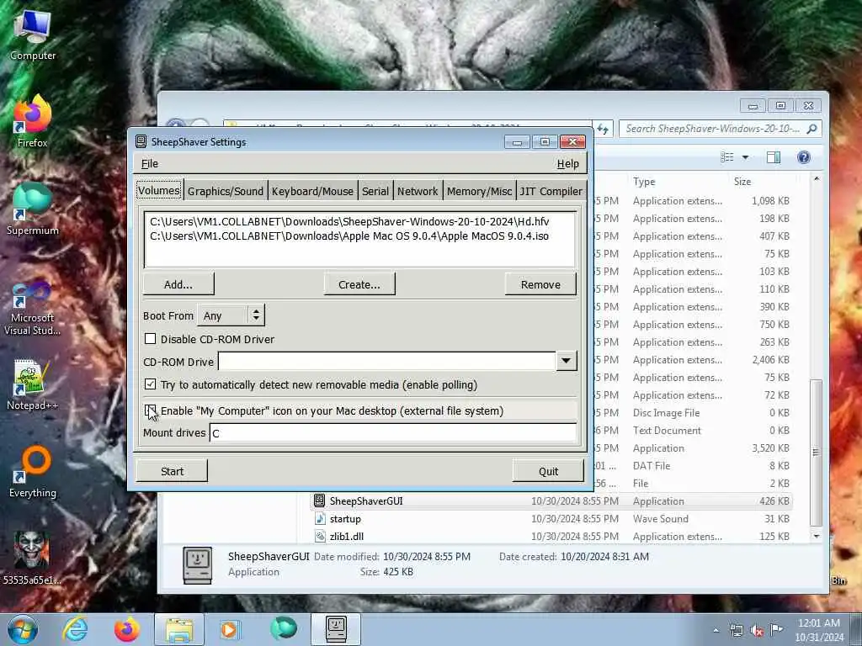Open Supermium from the taskbar
This screenshot has width=862, height=646.
click(x=283, y=629)
